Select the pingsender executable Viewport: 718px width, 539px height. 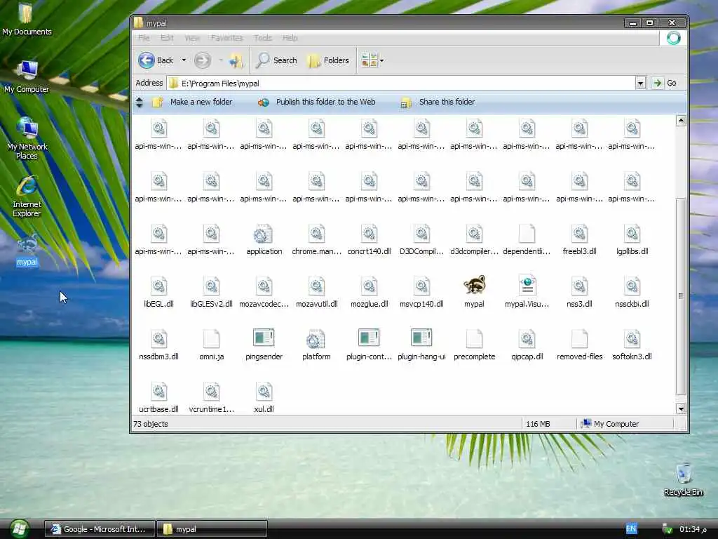pos(264,344)
